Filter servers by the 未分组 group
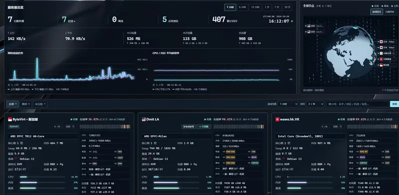The height and width of the screenshot is (195, 399). click(40, 104)
